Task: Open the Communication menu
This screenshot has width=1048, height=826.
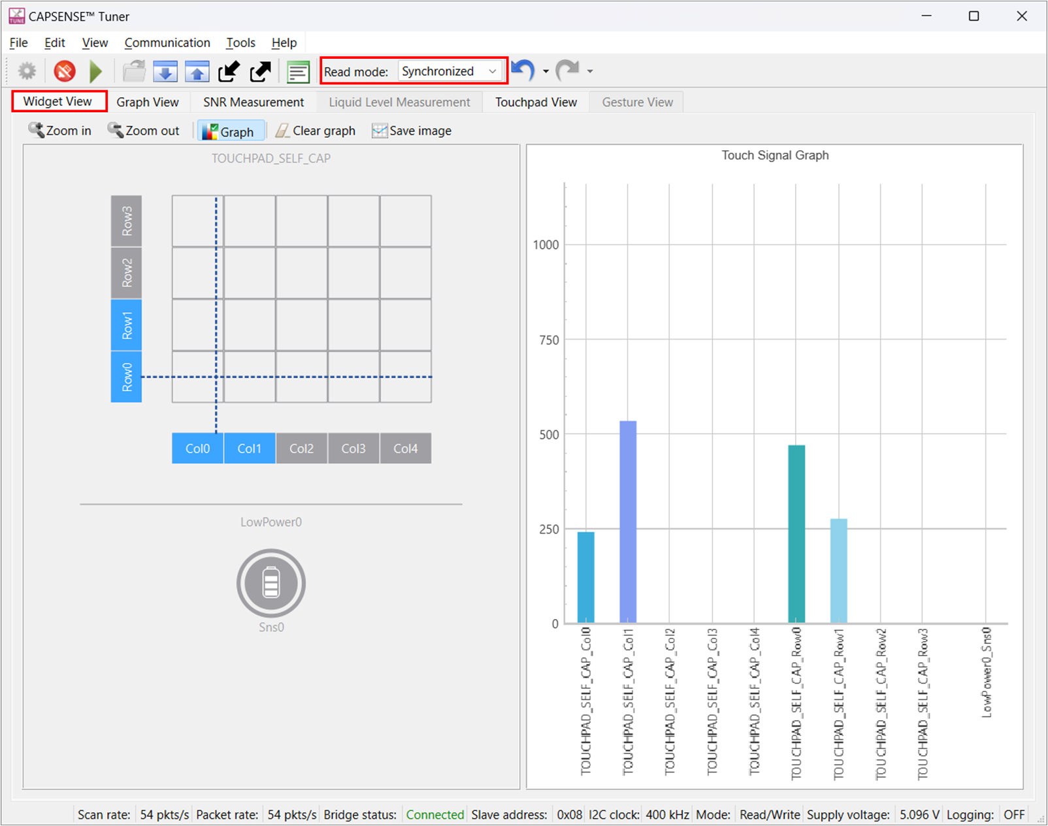Action: click(167, 43)
